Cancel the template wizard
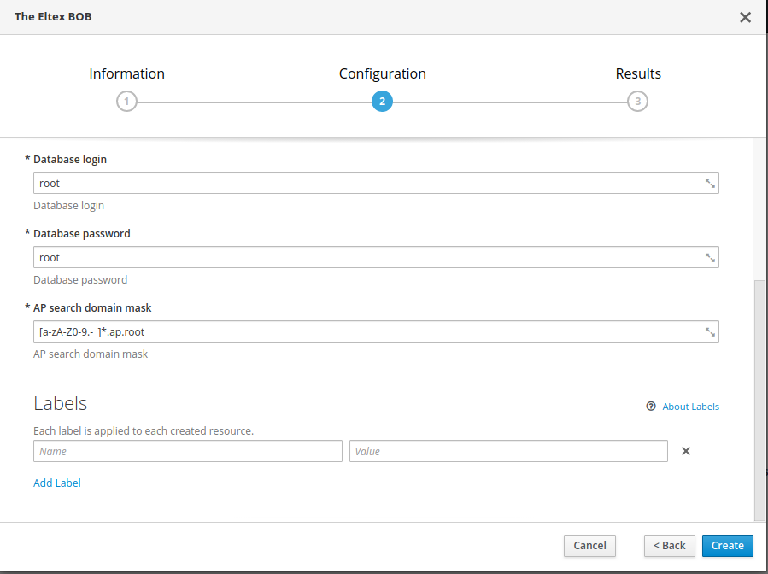The width and height of the screenshot is (768, 574). 589,545
